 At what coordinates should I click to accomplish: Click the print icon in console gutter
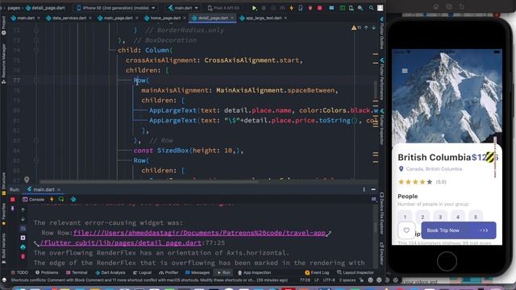(23, 247)
